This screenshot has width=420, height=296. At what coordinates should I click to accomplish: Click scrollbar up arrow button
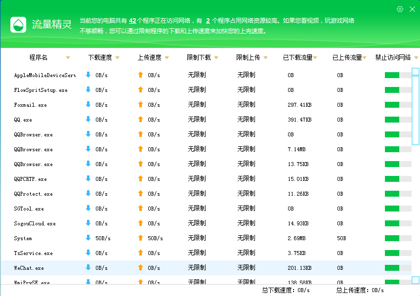click(x=416, y=72)
